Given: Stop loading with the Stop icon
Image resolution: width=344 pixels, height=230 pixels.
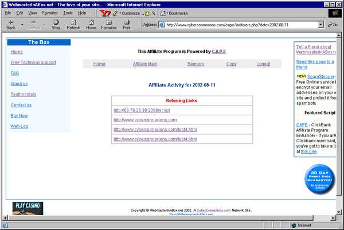Looking at the screenshot, I should [56, 22].
